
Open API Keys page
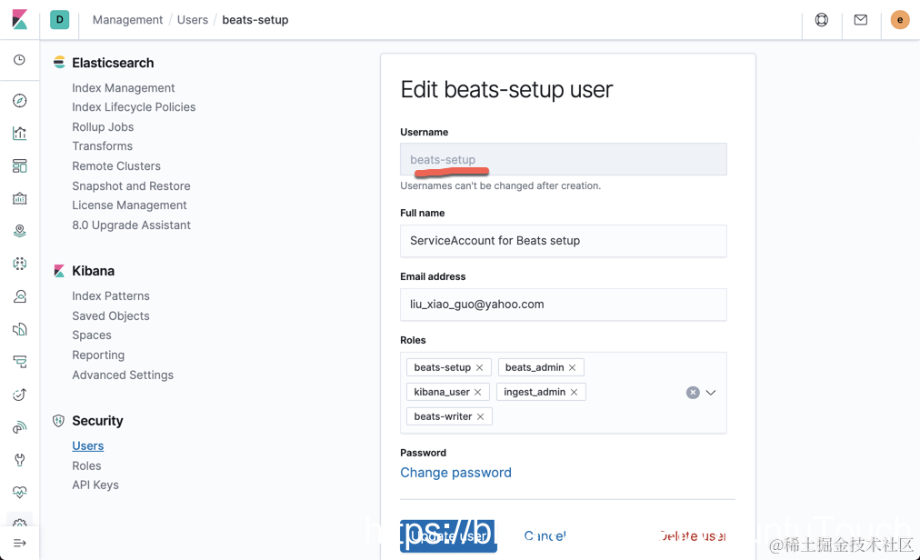tap(95, 485)
